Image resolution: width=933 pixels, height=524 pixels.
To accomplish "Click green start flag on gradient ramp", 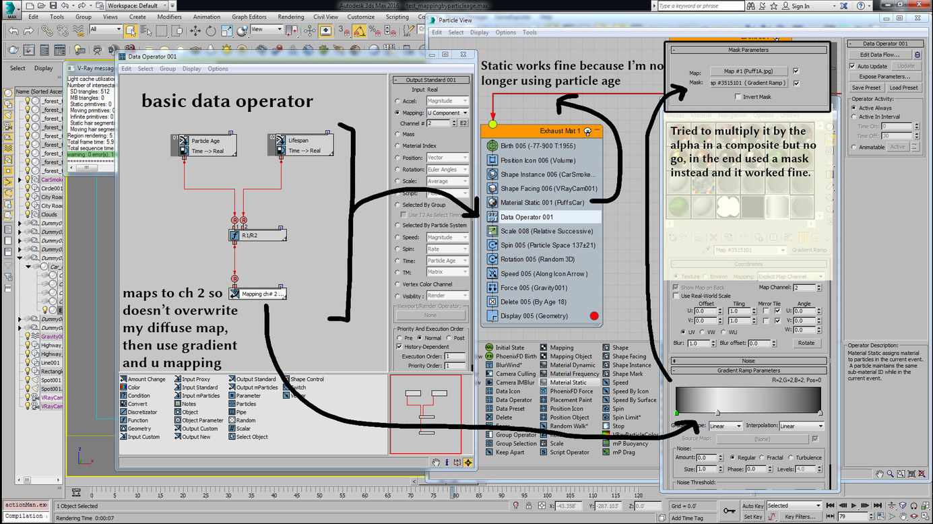I will click(x=676, y=413).
